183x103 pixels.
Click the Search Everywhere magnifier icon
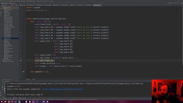click(x=182, y=3)
